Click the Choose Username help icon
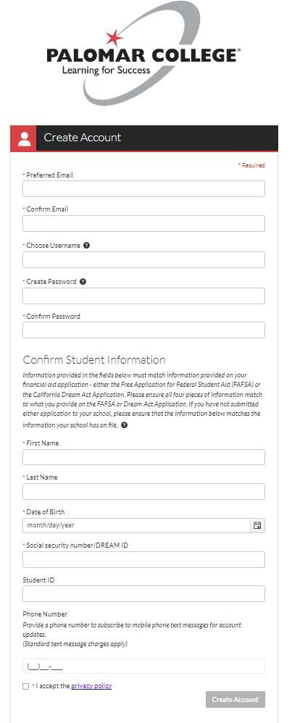This screenshot has height=723, width=292. tap(87, 246)
